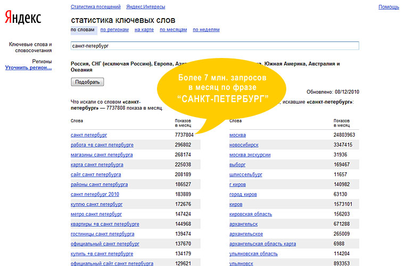
Task: Select the 893353 count for ульяновск
Action: coord(342,263)
